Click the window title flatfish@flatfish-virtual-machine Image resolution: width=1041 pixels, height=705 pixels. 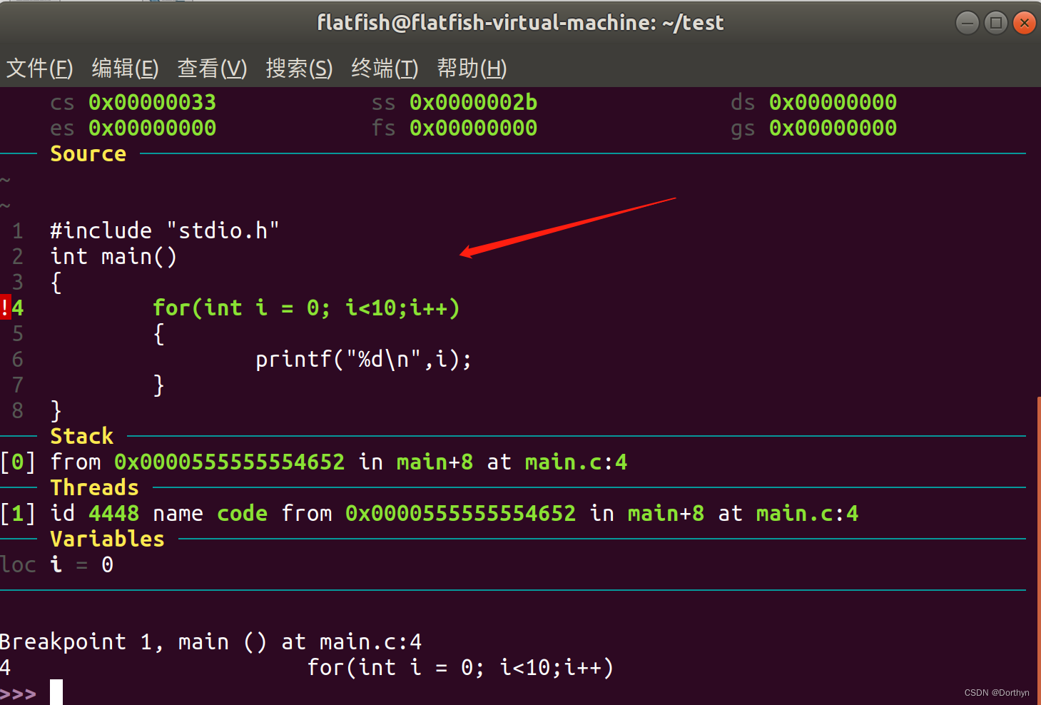(520, 23)
